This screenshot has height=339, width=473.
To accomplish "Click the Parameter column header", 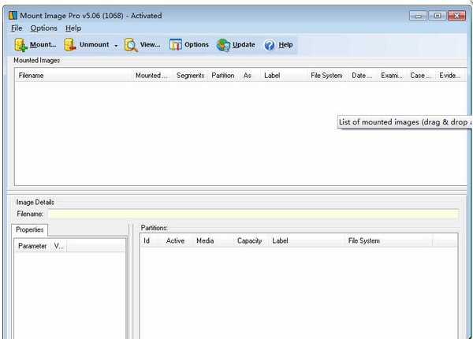I will 32,246.
